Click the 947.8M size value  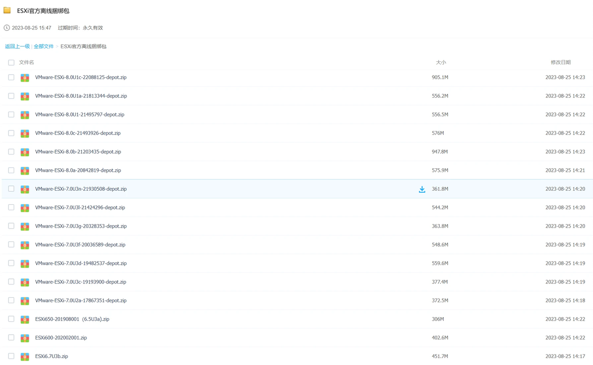[x=440, y=151]
